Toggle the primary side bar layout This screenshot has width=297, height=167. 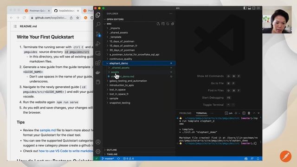(245, 8)
